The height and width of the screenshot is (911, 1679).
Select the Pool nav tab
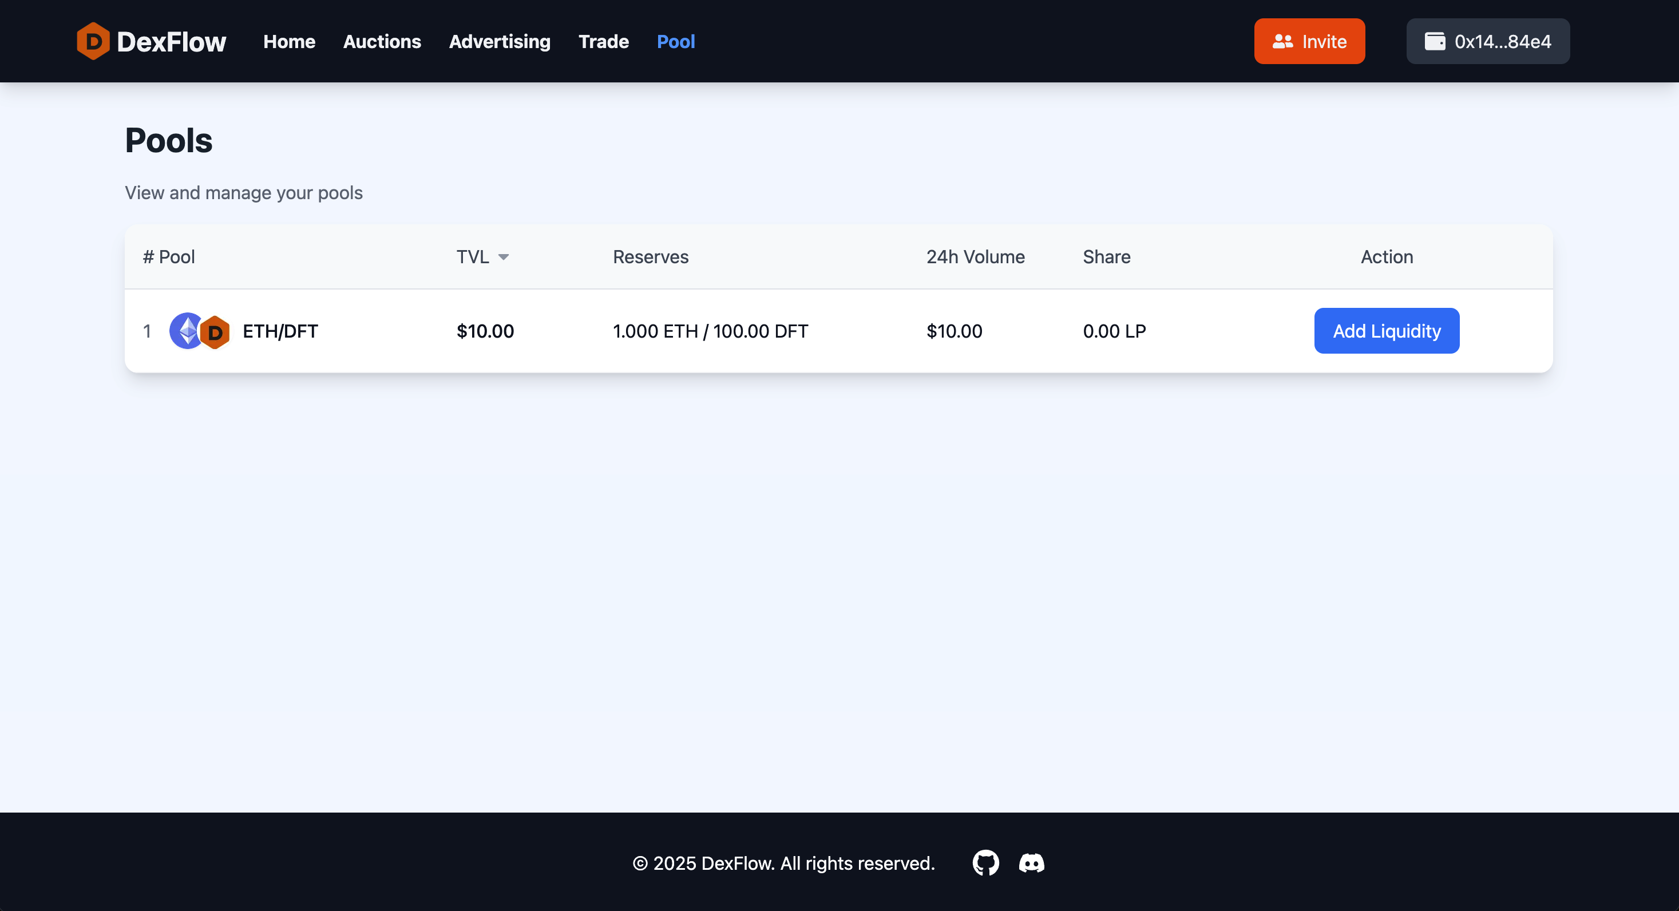pyautogui.click(x=675, y=41)
